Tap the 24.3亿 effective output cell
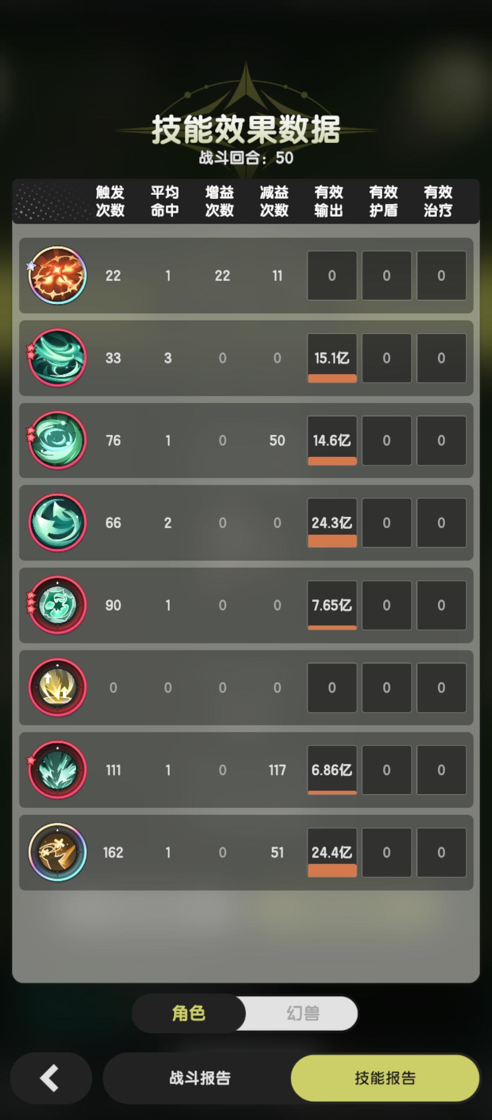 pyautogui.click(x=332, y=523)
